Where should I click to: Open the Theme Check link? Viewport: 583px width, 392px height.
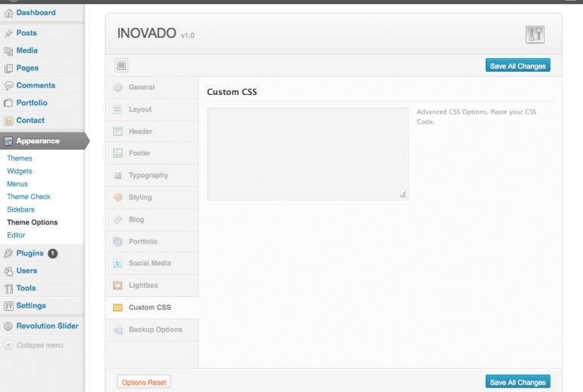coord(29,197)
